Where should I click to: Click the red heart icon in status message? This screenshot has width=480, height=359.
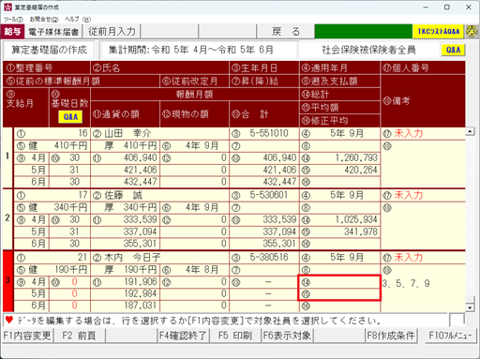click(x=9, y=320)
